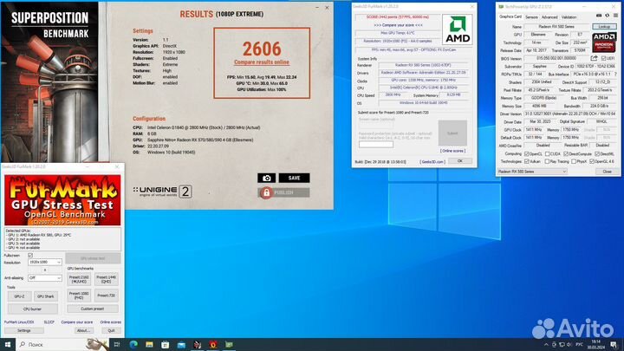
Task: Toggle the PhysX checkbox in GPU-Z
Action: pos(574,161)
